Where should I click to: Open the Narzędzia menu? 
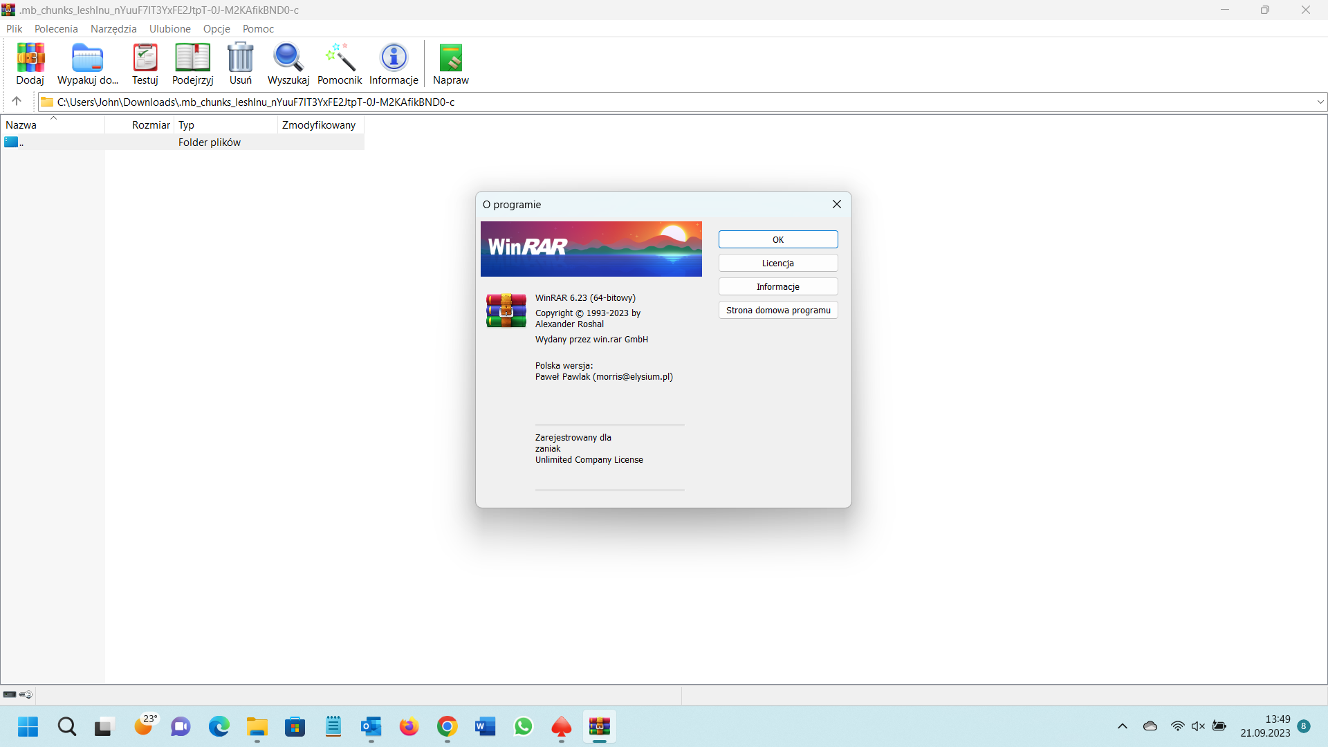pyautogui.click(x=113, y=29)
